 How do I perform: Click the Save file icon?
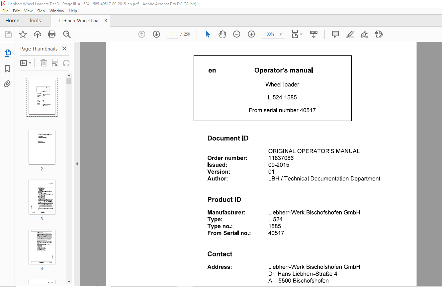8,34
